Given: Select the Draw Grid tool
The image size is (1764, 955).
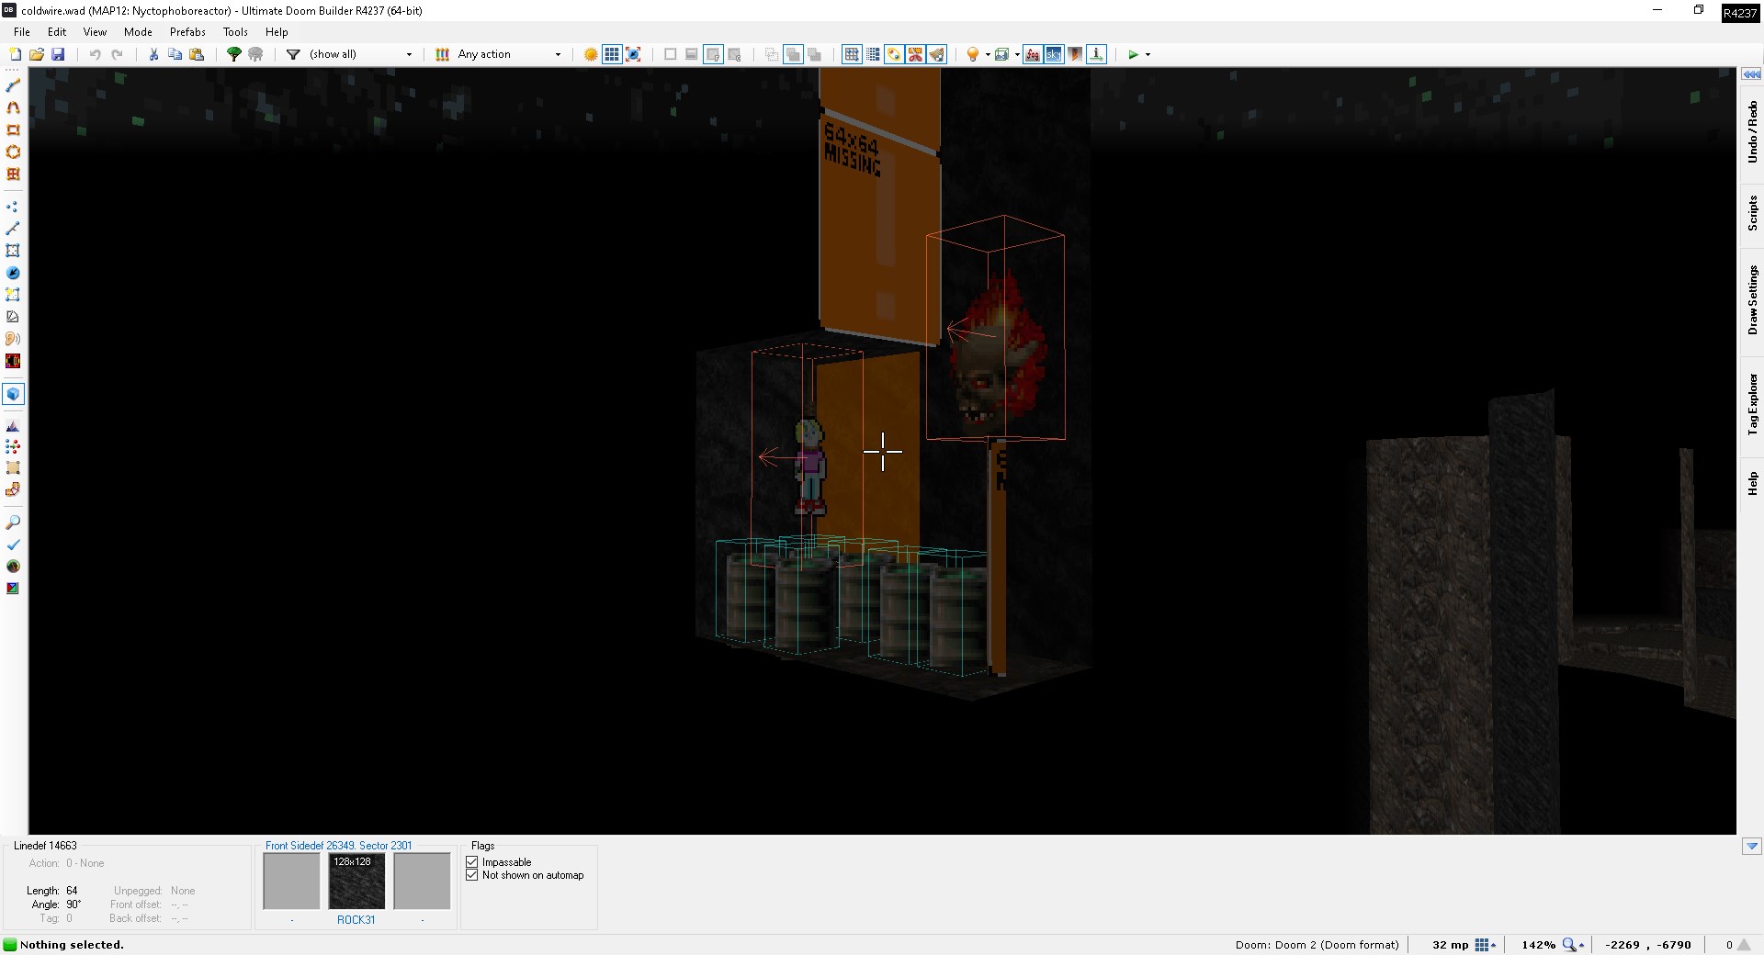Looking at the screenshot, I should [13, 174].
